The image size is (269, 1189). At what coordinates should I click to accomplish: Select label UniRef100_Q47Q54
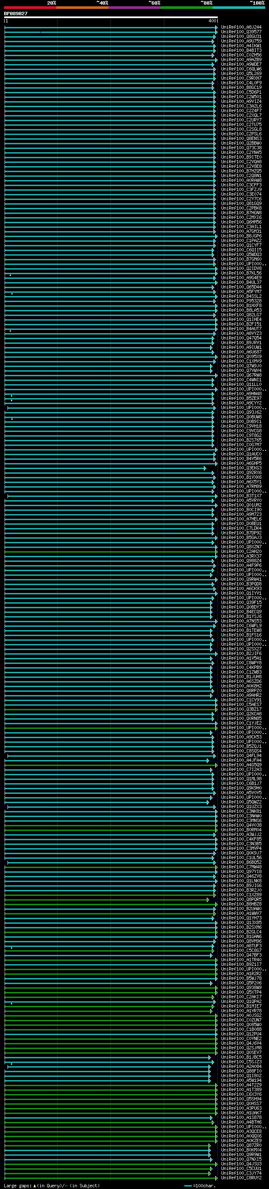tap(241, 338)
